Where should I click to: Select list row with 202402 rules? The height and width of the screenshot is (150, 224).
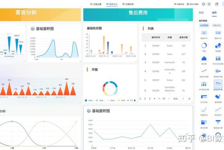coord(166,54)
